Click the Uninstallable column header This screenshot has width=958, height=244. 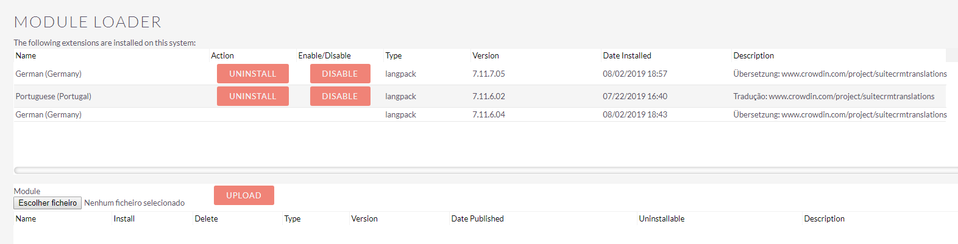point(661,218)
